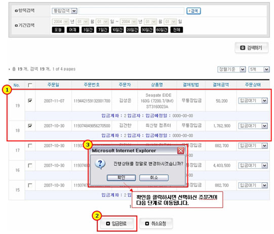
Task: Uncheck order number 19 checkbox
Action: coord(30,101)
